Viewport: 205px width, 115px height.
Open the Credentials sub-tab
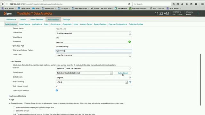(67, 24)
